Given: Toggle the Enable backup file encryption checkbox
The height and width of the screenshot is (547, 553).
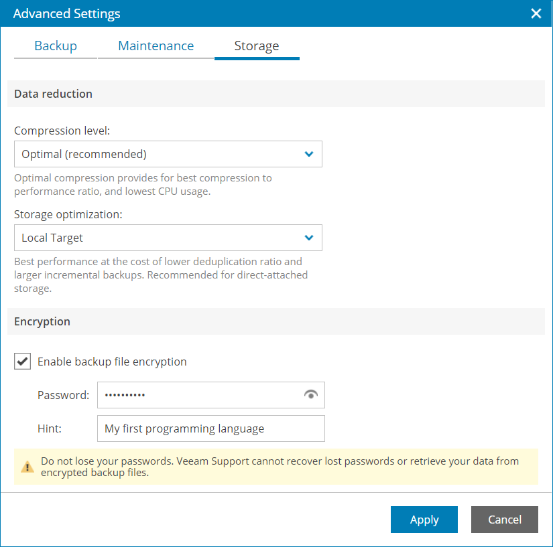Looking at the screenshot, I should click(x=22, y=361).
